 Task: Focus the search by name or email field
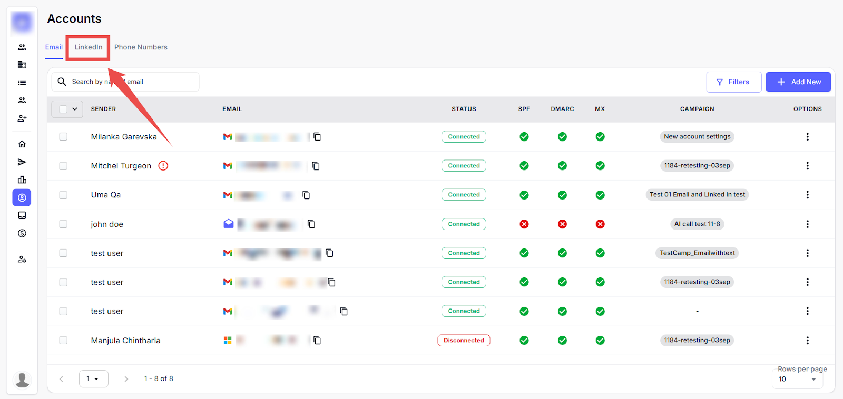pyautogui.click(x=132, y=82)
